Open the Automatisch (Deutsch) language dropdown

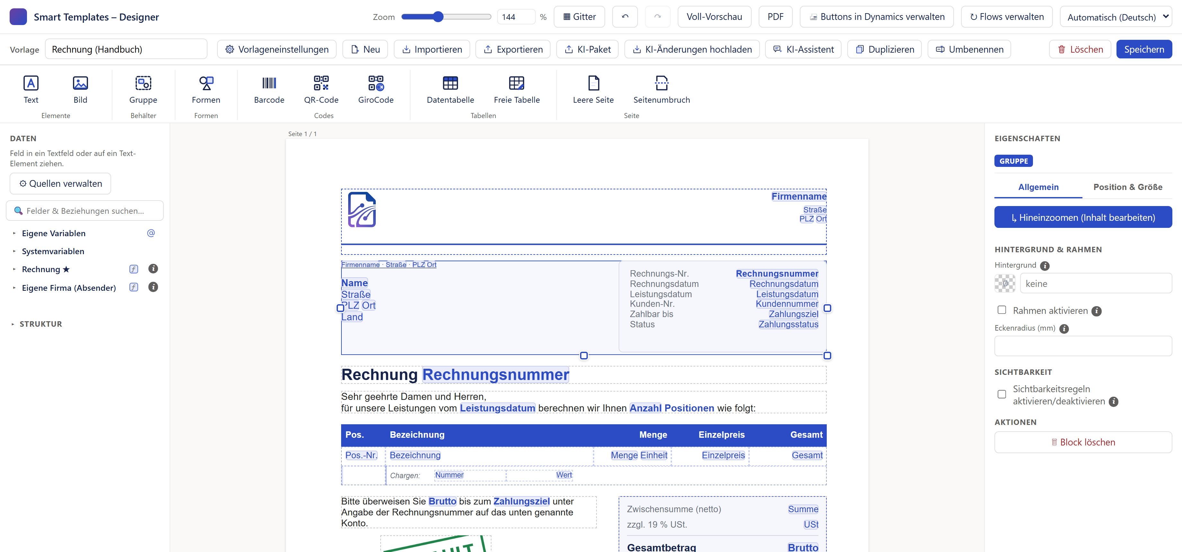pyautogui.click(x=1116, y=17)
